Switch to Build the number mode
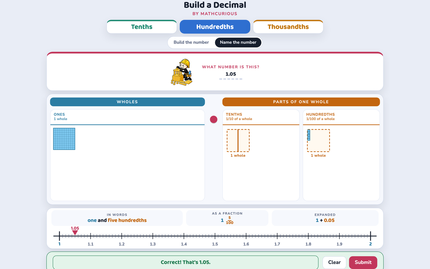430x269 pixels. (191, 42)
